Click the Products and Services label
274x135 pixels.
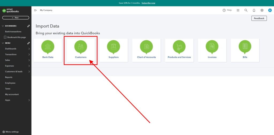tap(179, 57)
